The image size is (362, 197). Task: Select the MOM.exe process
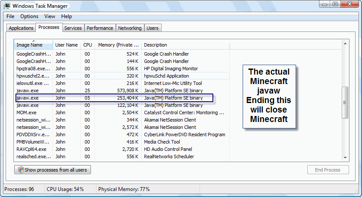tap(122, 113)
